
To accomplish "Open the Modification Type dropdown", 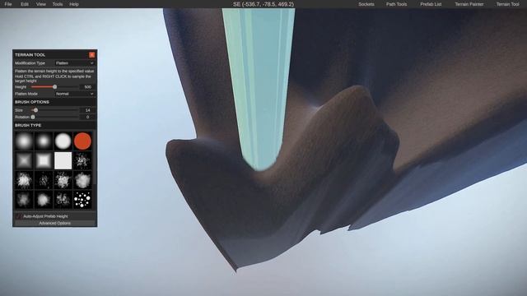I will (x=75, y=63).
